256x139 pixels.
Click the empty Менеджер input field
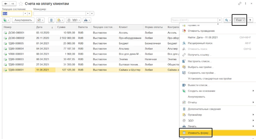click(60, 14)
